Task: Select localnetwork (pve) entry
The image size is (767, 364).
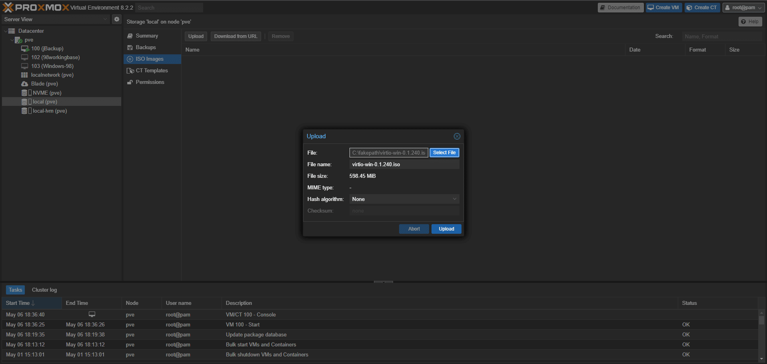Action: [x=52, y=75]
